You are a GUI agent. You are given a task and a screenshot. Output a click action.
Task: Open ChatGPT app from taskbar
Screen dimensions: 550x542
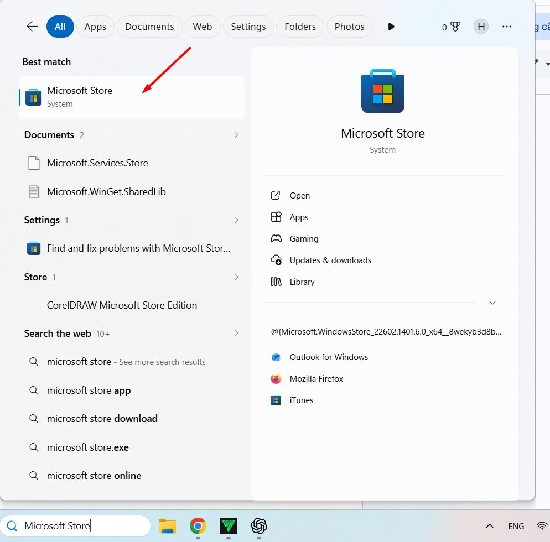[259, 526]
